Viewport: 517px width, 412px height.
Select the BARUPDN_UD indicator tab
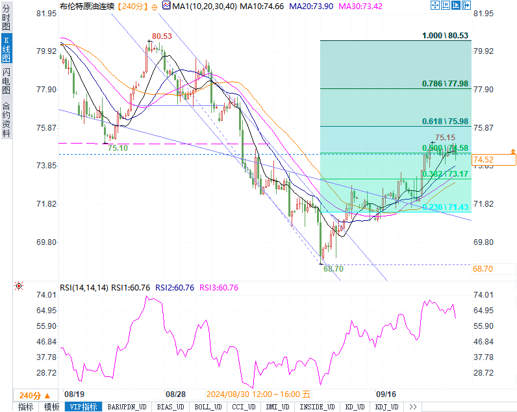point(127,407)
